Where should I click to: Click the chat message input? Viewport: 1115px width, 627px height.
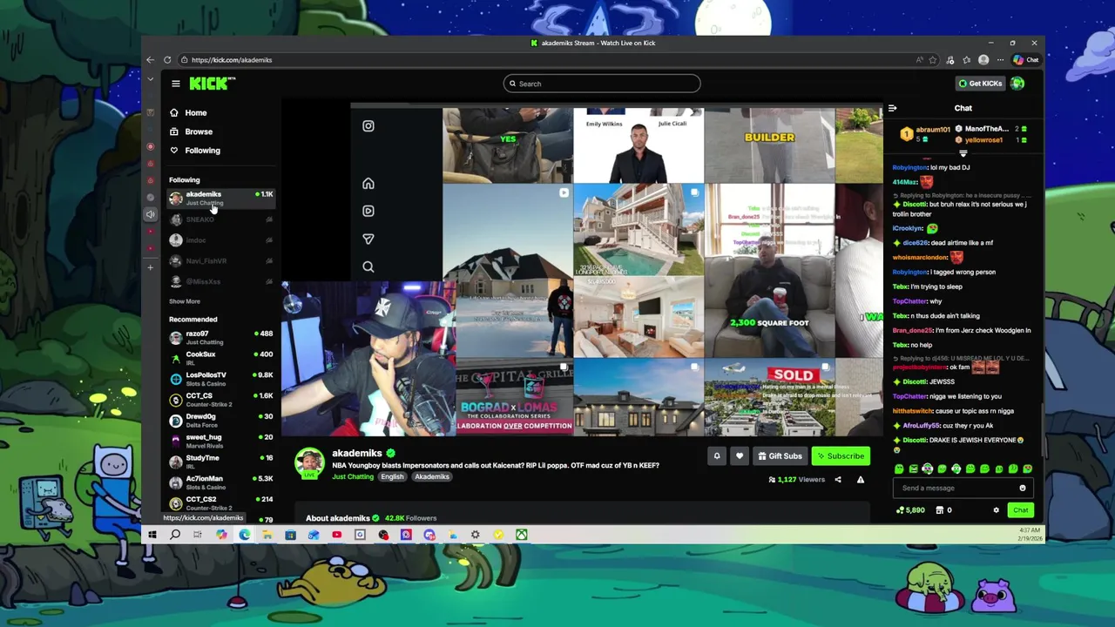point(956,488)
